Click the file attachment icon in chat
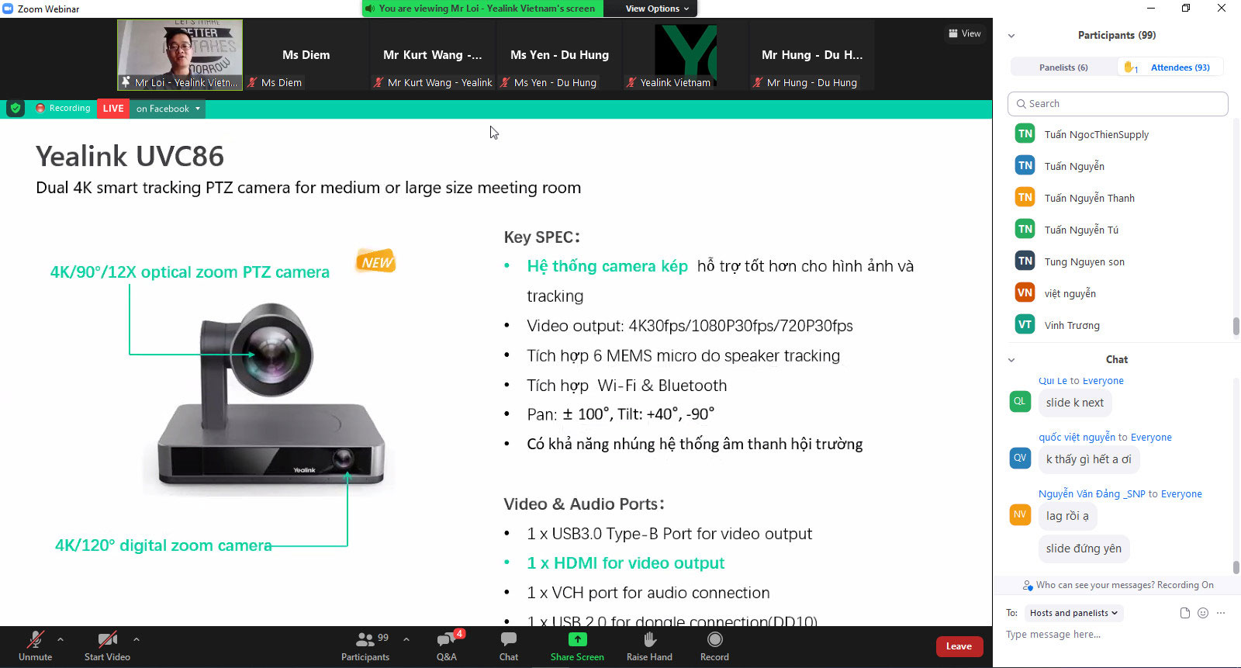The image size is (1241, 668). coord(1184,613)
